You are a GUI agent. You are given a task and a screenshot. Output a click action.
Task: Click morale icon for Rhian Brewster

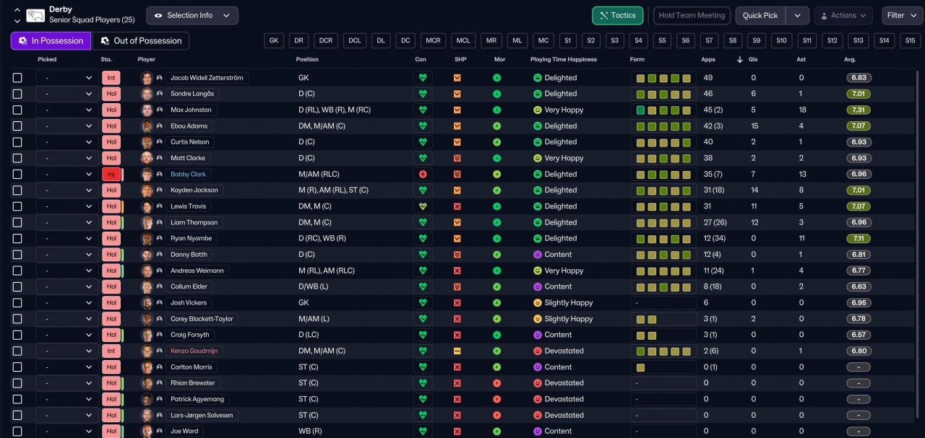coord(497,383)
